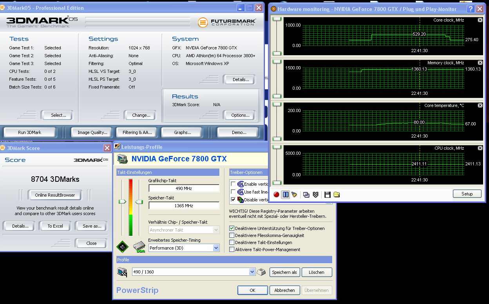Screen dimensions: 489x304
Task: Click Speichern als button
Action: click(x=284, y=272)
